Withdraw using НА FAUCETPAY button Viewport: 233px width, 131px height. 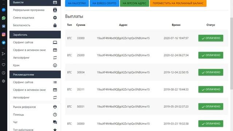coord(77,3)
